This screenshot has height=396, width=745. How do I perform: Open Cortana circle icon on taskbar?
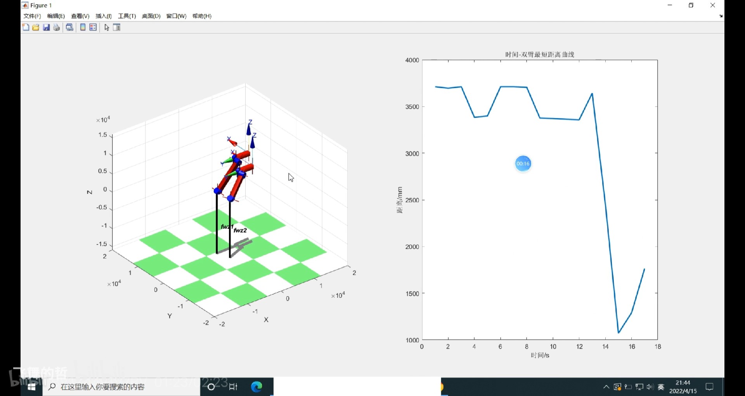211,387
